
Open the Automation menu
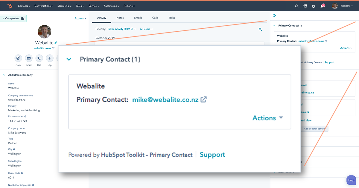coord(111,6)
